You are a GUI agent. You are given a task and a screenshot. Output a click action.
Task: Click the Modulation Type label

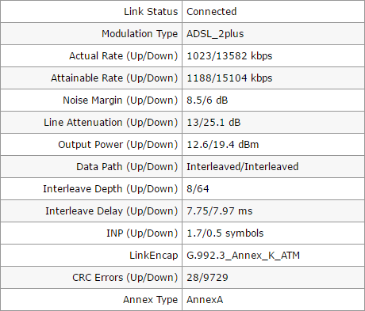point(140,34)
